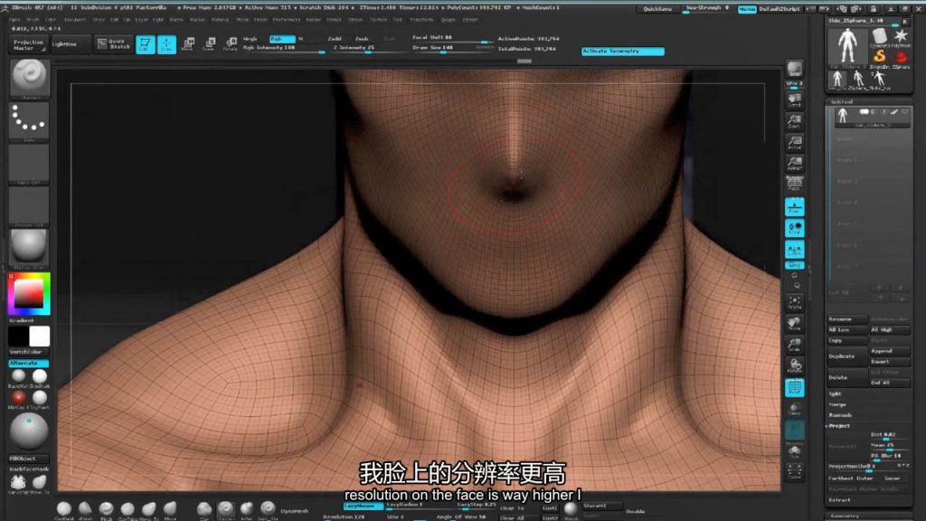This screenshot has height=521, width=926.
Task: Select the Dam_Standard brush at bottom
Action: 268,509
